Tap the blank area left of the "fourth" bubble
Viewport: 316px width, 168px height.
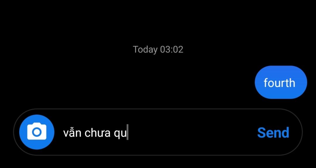[x=127, y=82]
